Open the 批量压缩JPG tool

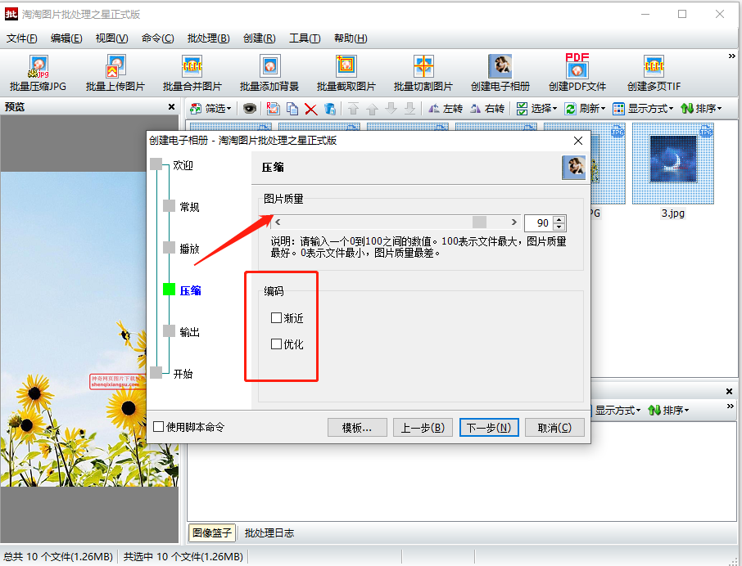click(x=38, y=73)
